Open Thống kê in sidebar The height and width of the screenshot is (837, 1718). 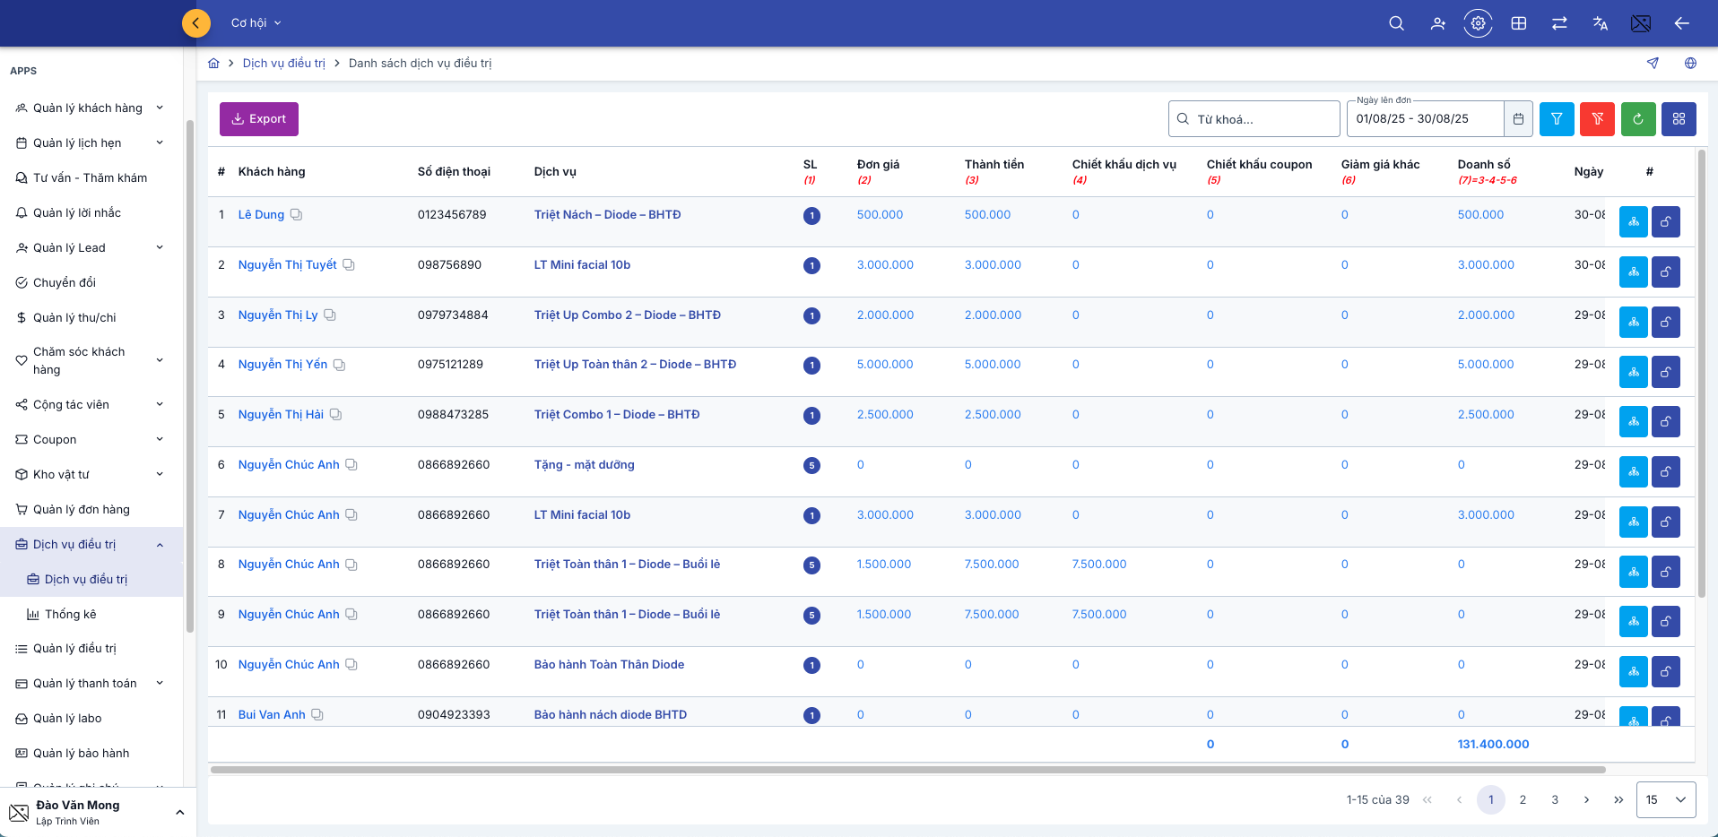coord(70,615)
